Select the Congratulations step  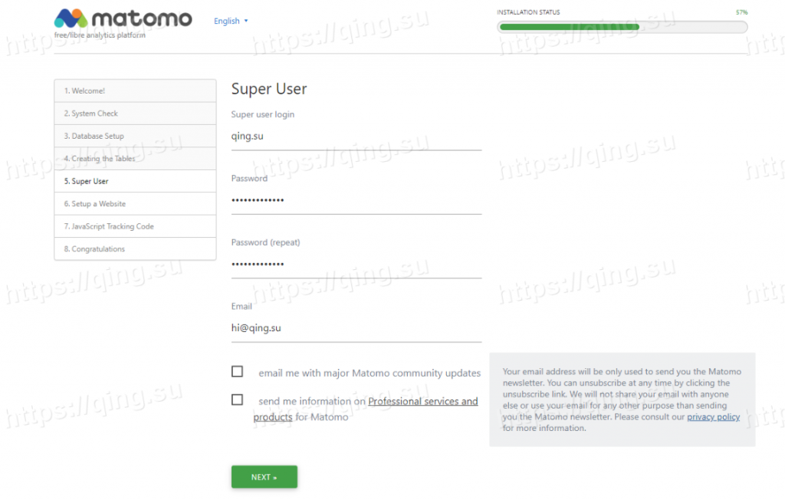[x=135, y=249]
